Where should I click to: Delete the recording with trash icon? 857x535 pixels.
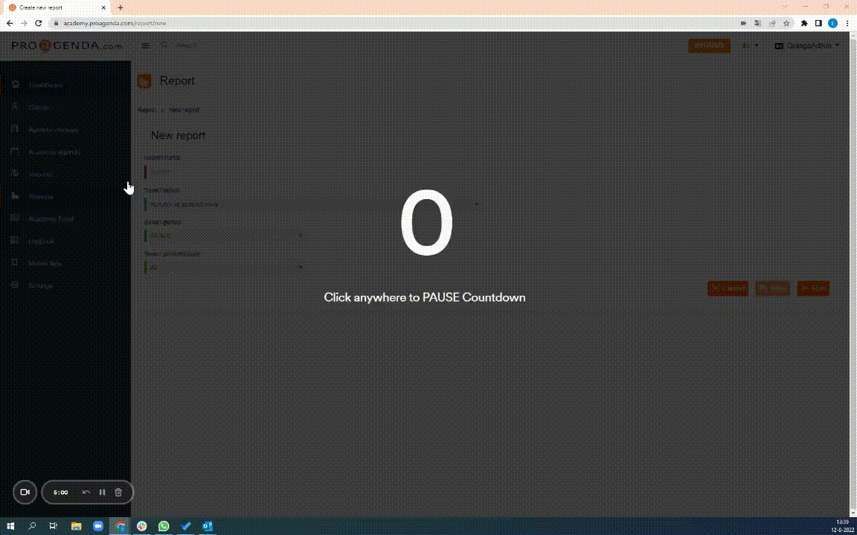coord(118,492)
